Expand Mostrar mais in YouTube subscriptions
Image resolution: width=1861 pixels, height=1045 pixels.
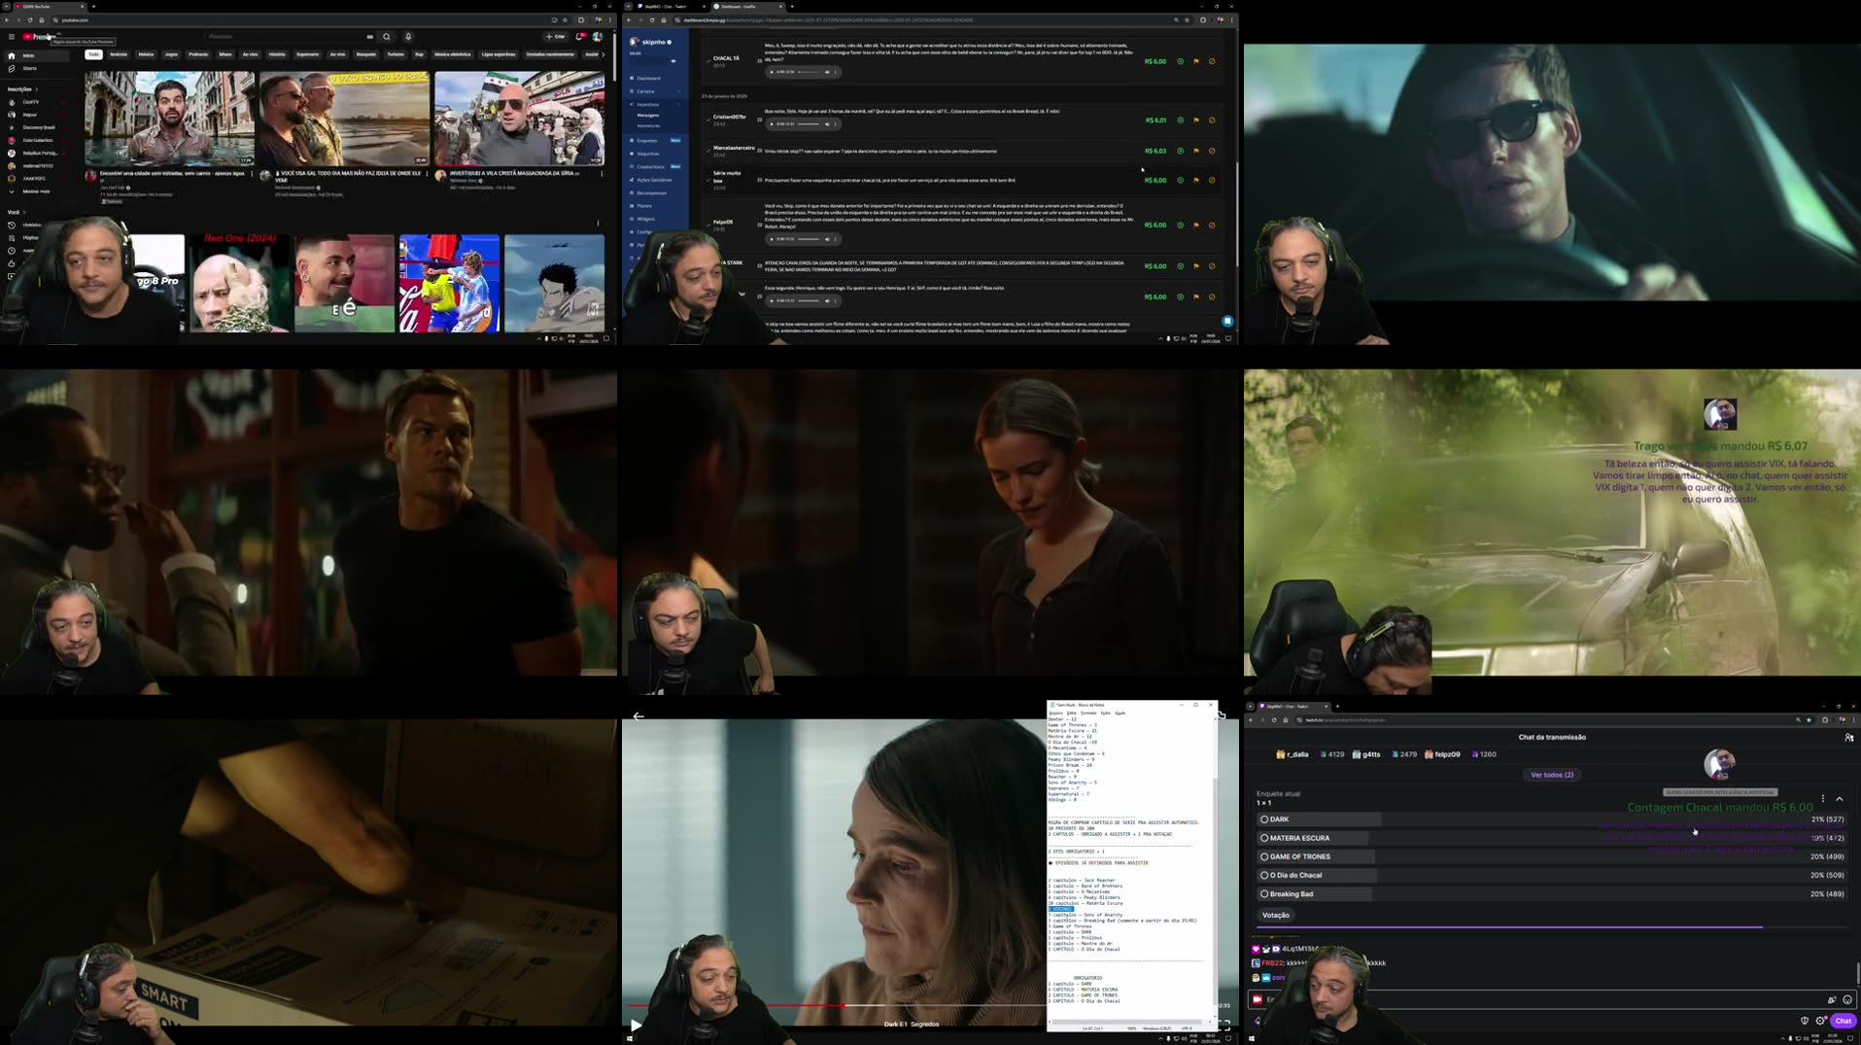[37, 192]
